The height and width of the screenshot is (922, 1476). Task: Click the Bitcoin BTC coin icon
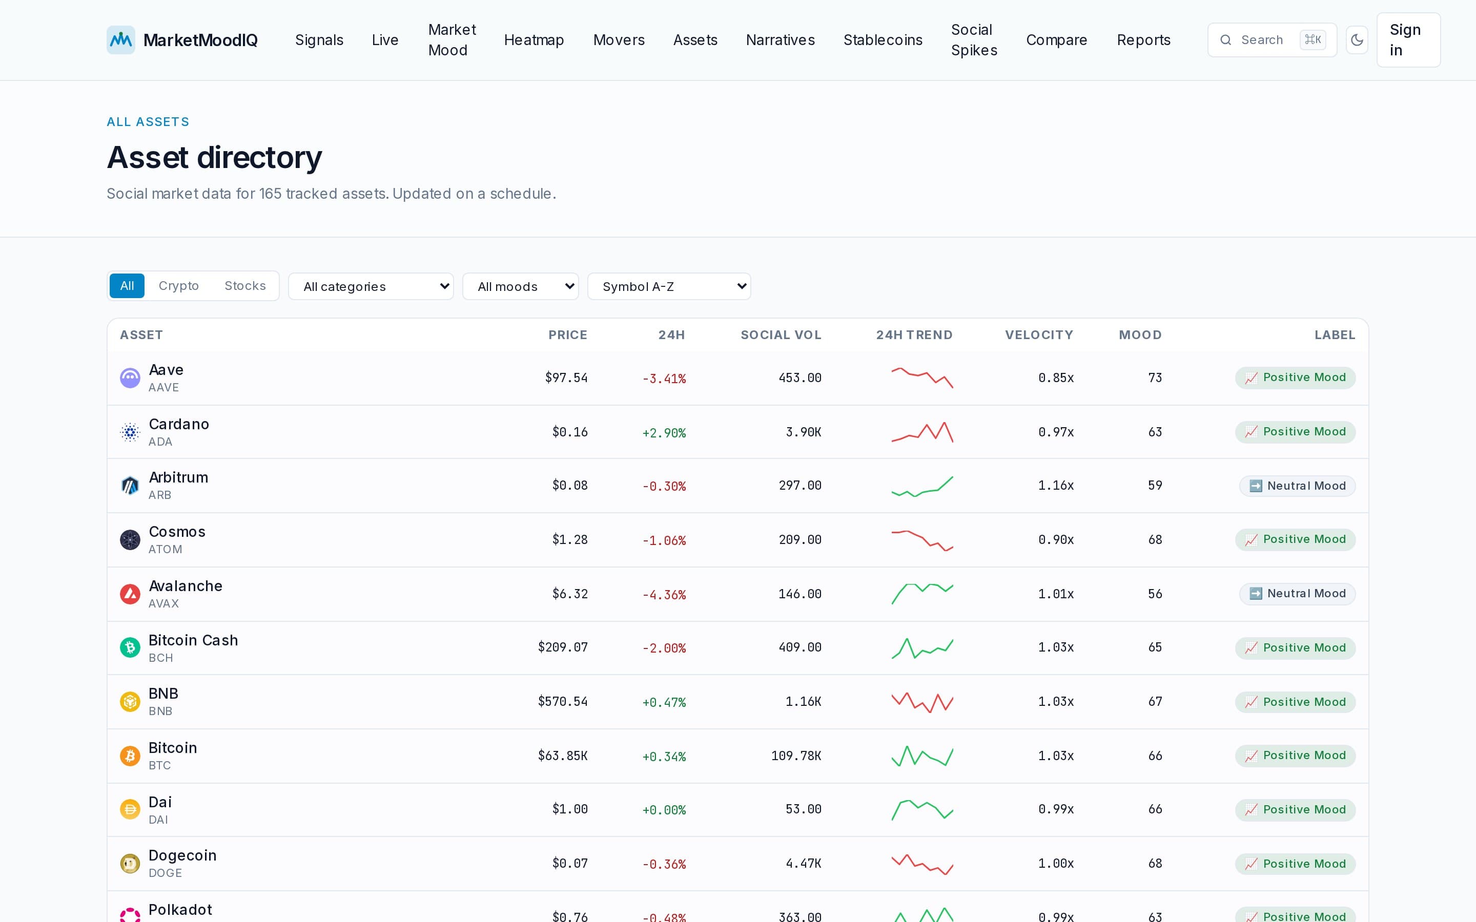point(130,756)
